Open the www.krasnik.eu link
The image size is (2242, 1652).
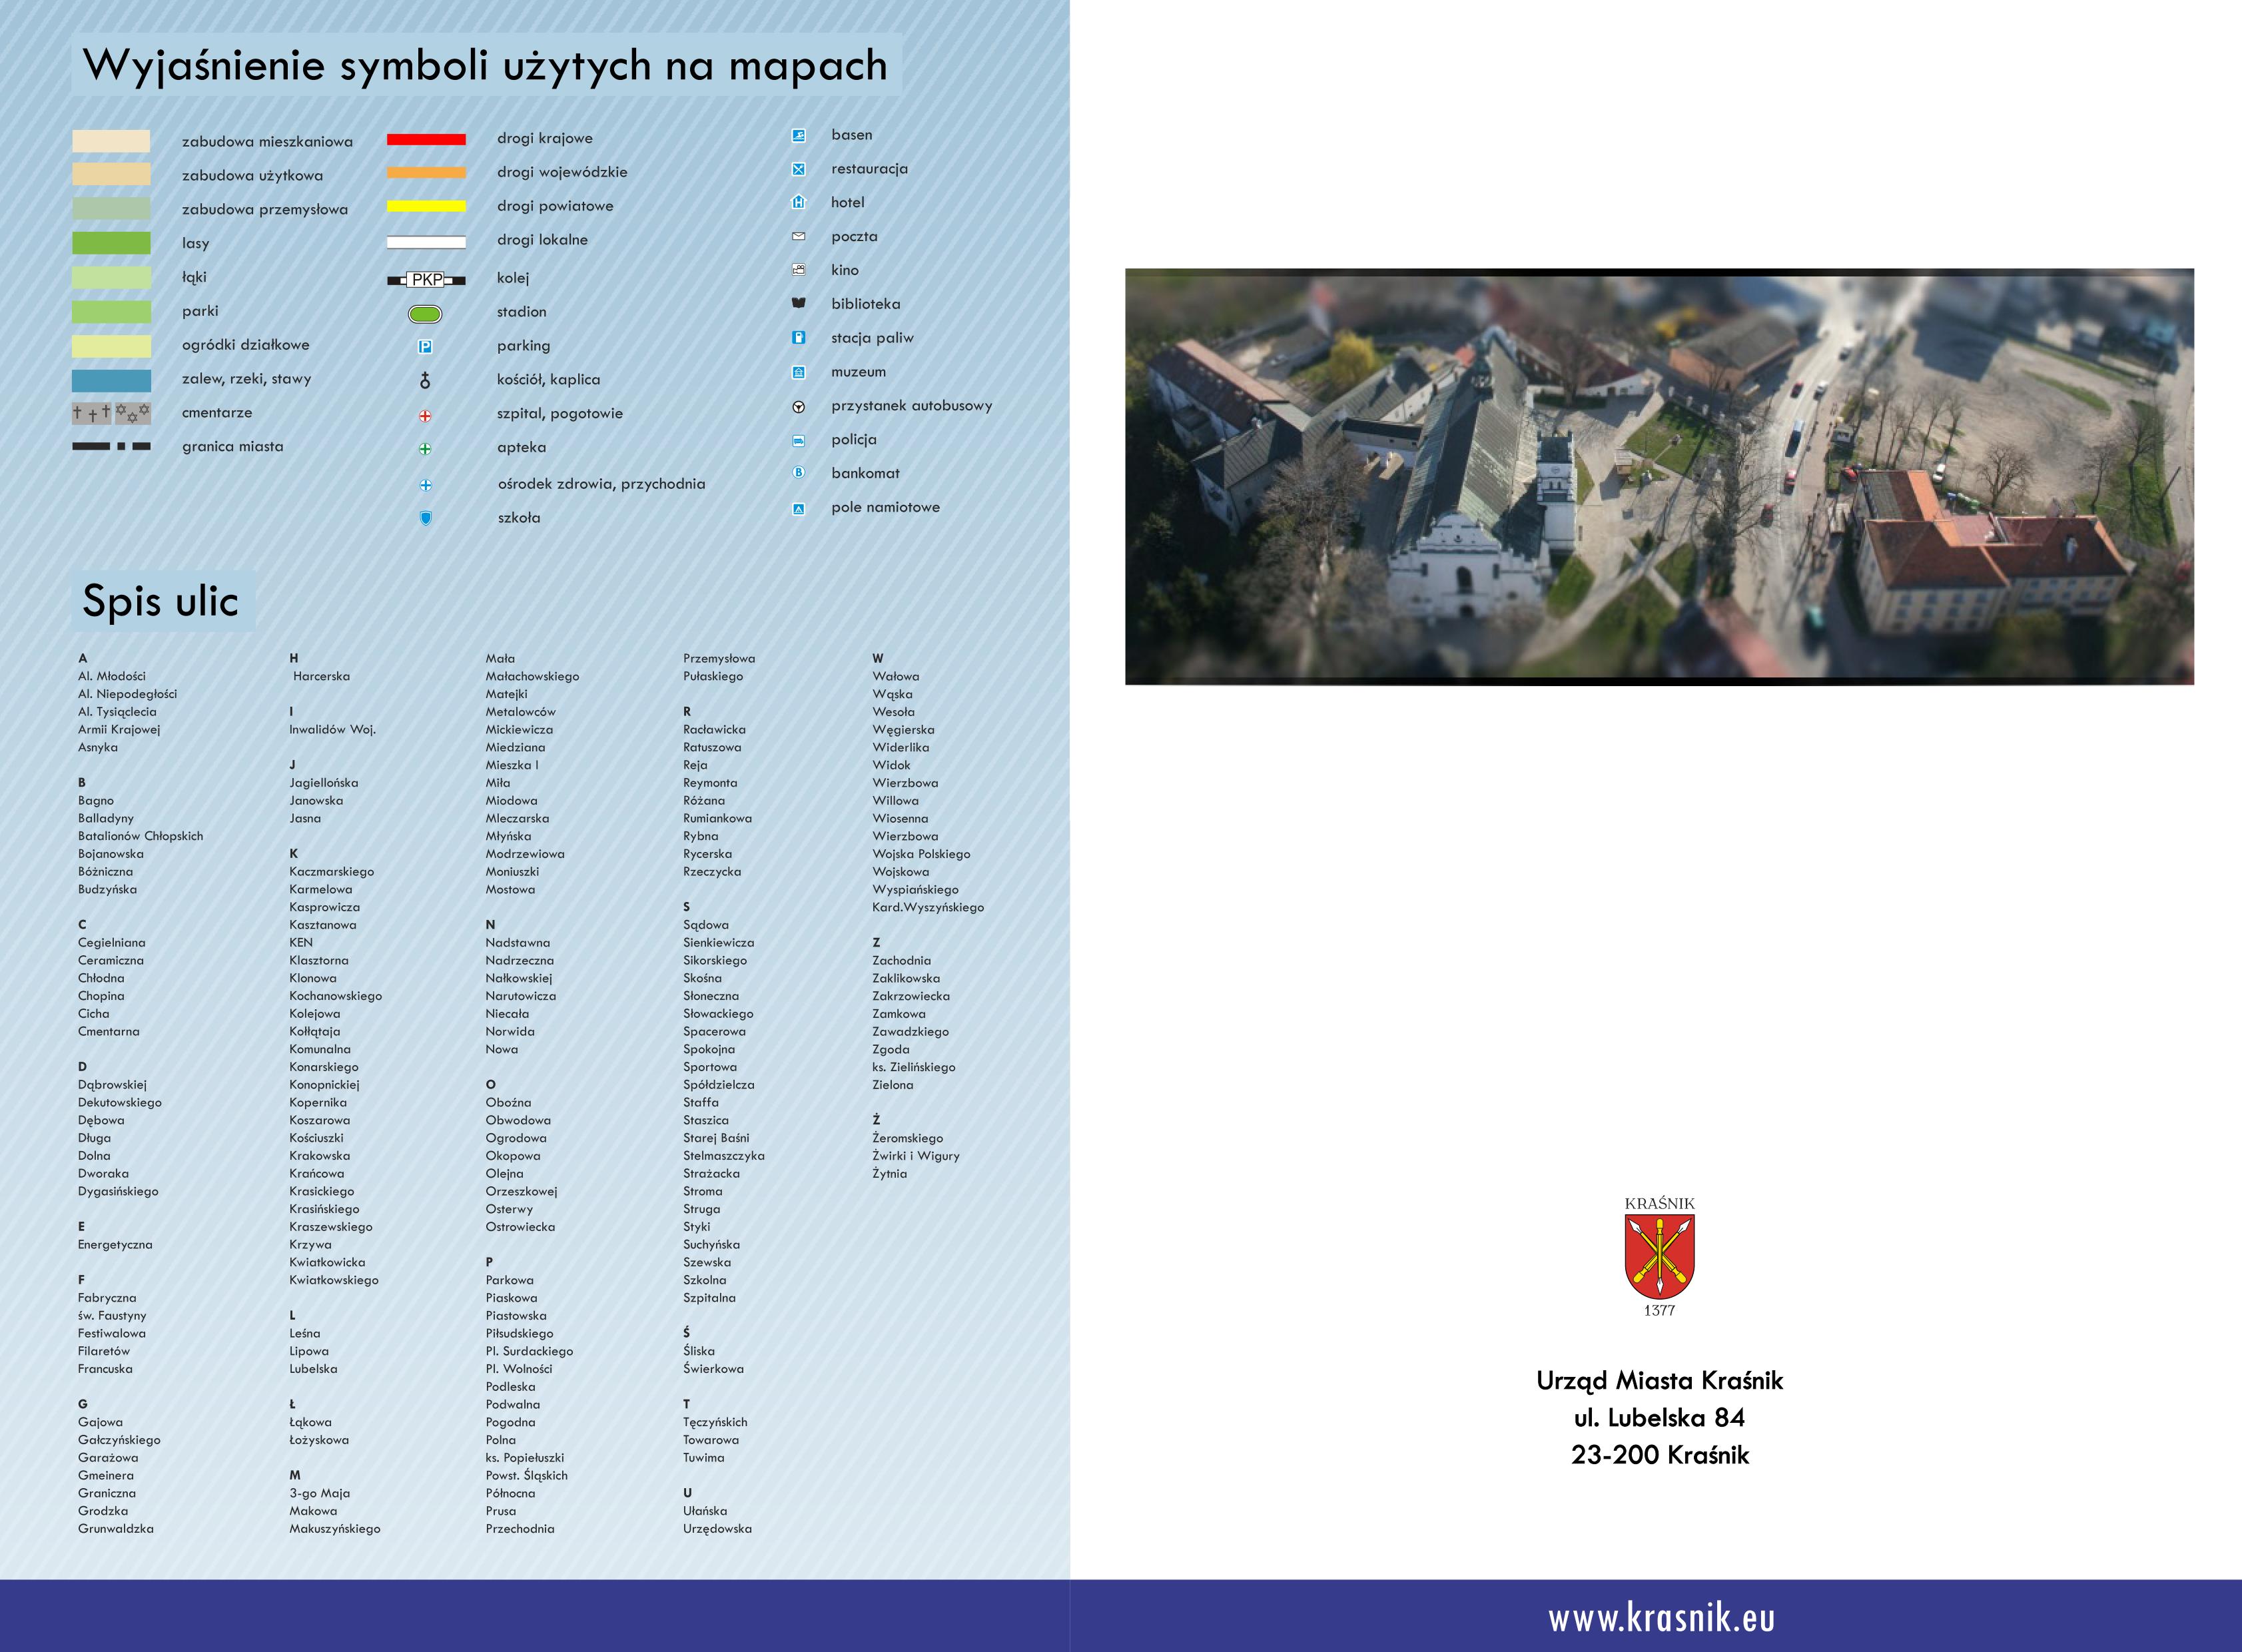[1661, 1618]
